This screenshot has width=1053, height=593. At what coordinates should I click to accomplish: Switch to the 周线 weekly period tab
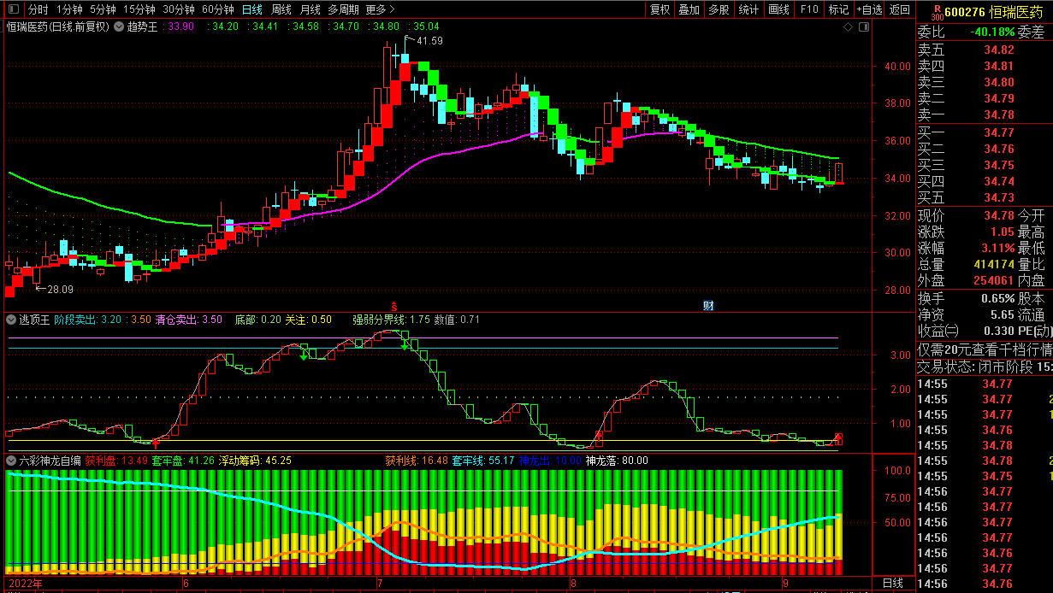[281, 10]
